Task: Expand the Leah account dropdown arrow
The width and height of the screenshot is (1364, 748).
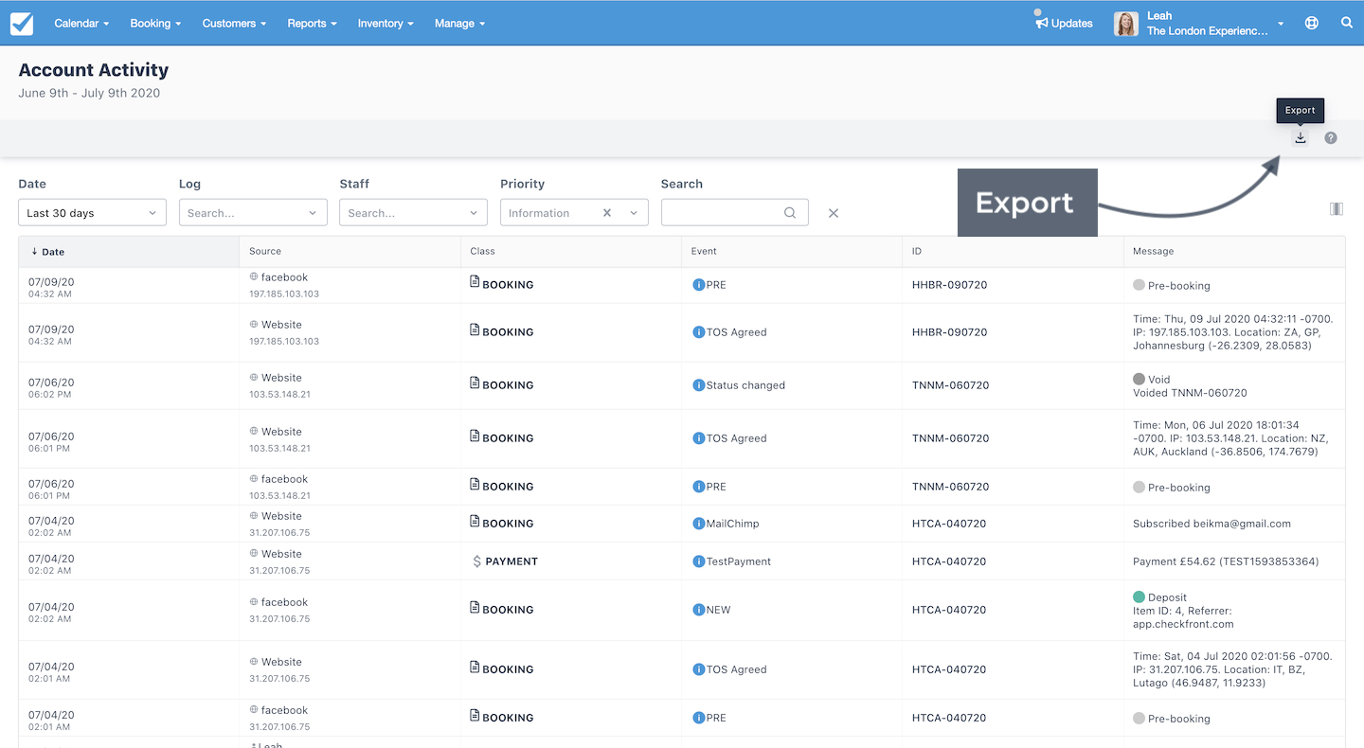Action: (x=1281, y=24)
